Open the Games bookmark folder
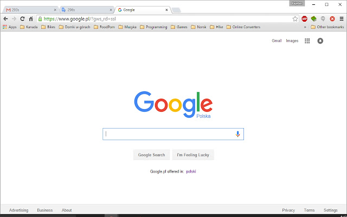Image resolution: width=347 pixels, height=217 pixels. [x=179, y=27]
